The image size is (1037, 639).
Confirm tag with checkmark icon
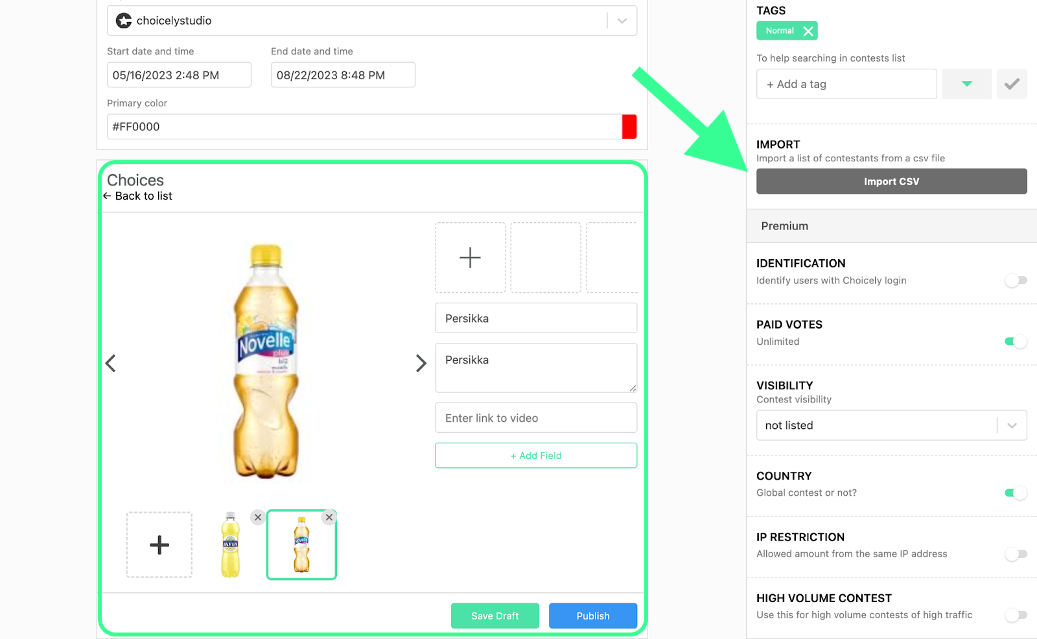(1012, 84)
